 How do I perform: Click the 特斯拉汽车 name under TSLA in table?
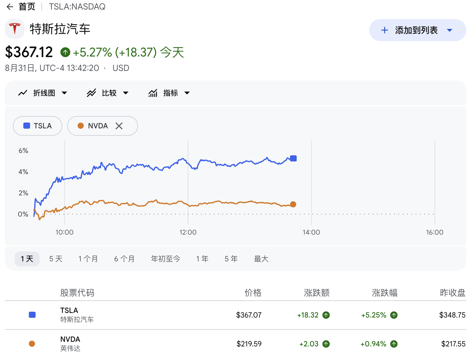[77, 320]
